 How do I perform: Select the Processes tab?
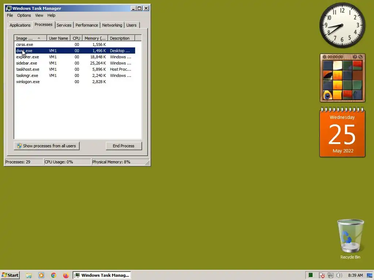(x=43, y=24)
